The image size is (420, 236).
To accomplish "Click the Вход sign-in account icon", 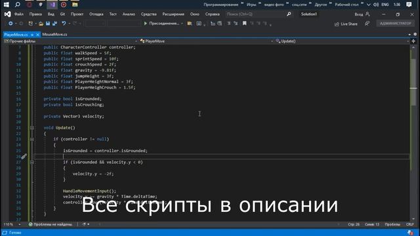I will 367,14.
